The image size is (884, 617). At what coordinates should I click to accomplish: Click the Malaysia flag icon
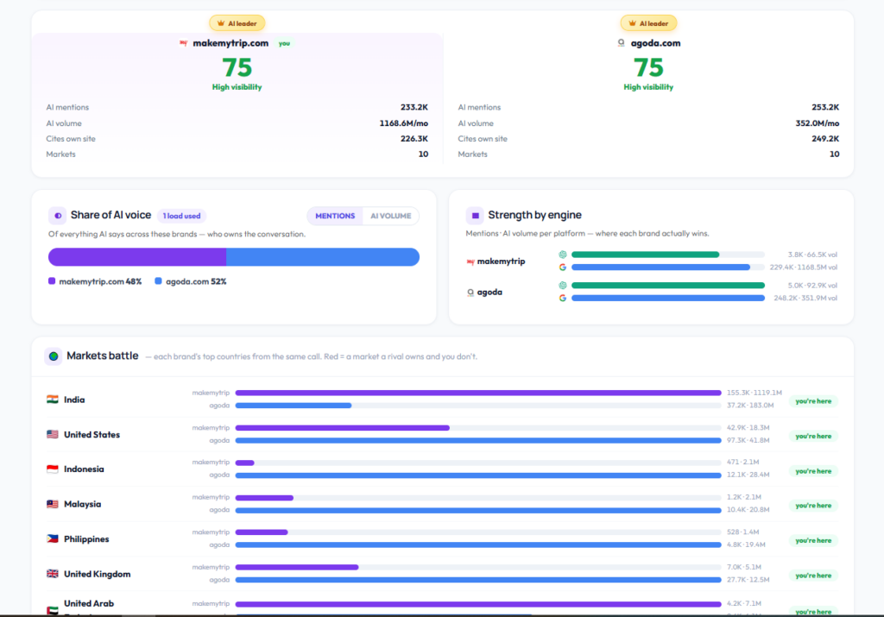pos(53,504)
